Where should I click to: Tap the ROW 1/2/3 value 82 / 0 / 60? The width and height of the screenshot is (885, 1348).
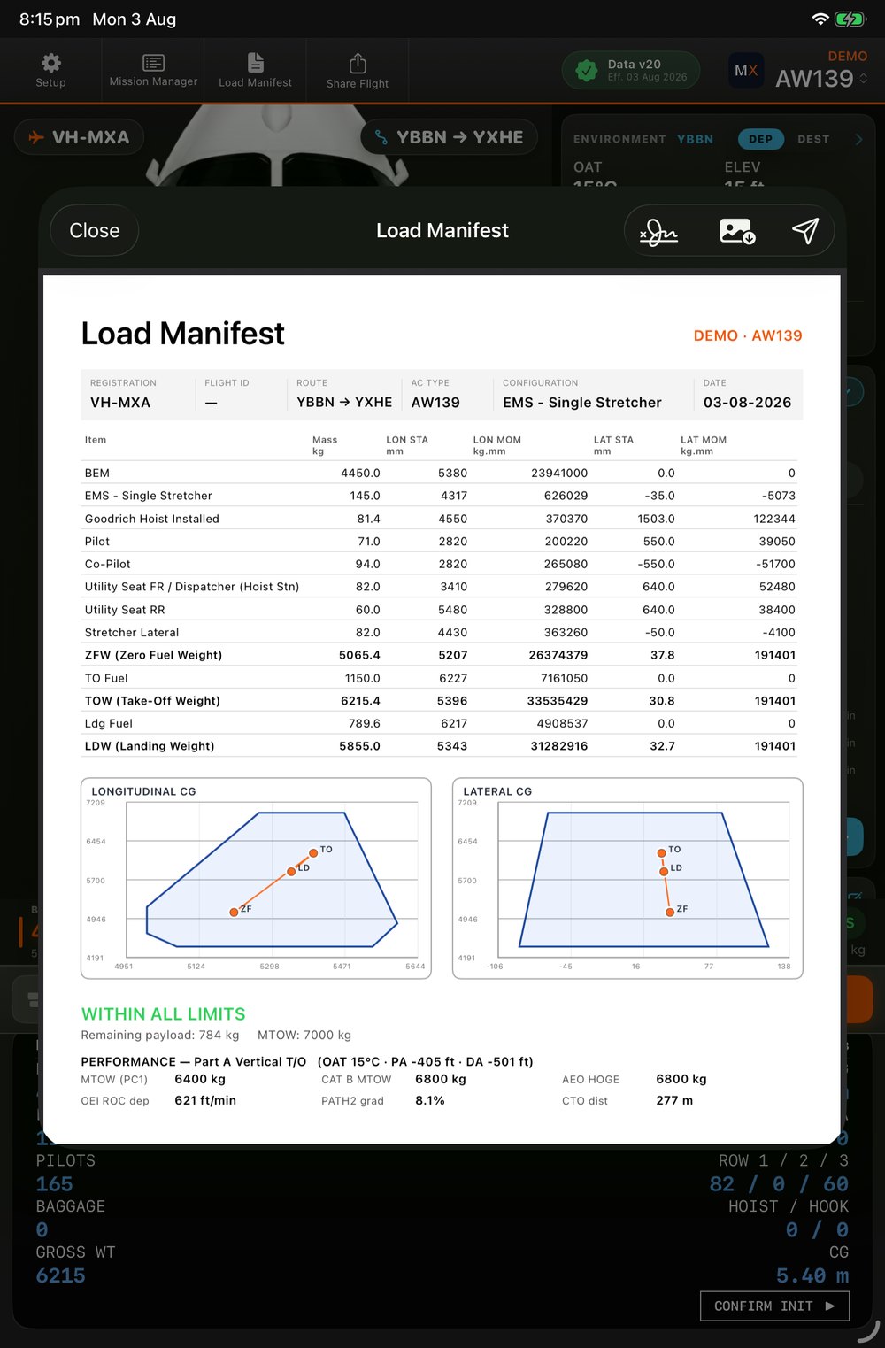point(779,1184)
